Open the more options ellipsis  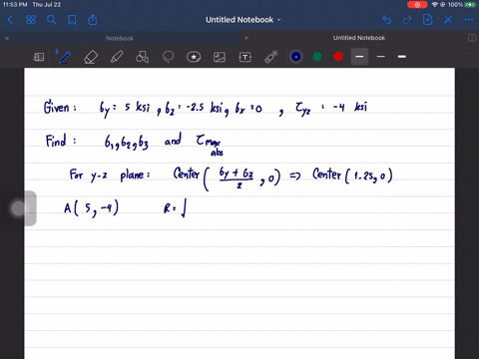469,20
